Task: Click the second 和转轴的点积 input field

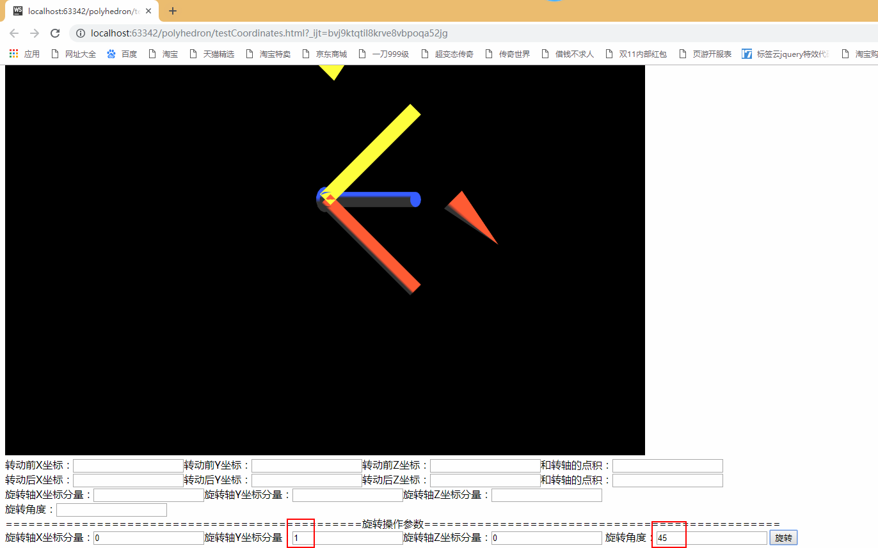Action: click(667, 480)
